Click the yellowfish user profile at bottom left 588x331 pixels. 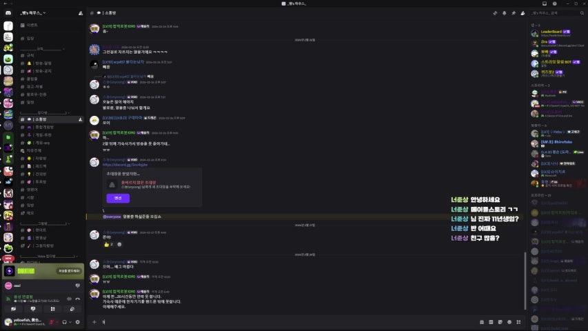25,321
